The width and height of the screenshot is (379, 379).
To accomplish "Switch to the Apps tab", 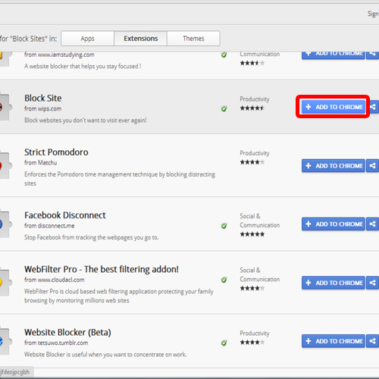I will pyautogui.click(x=87, y=39).
